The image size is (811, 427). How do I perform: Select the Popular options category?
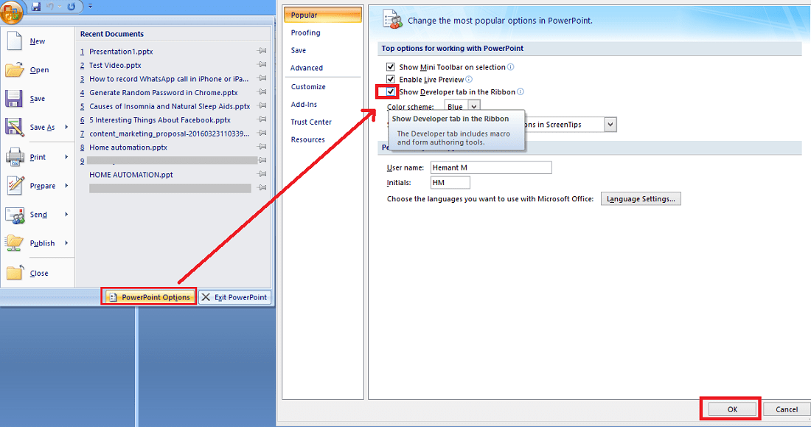323,15
